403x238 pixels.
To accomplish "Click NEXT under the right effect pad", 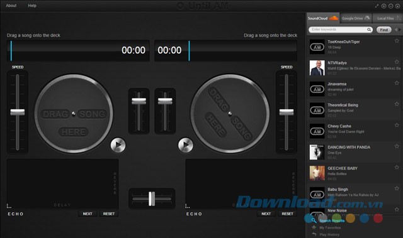I will (266, 214).
